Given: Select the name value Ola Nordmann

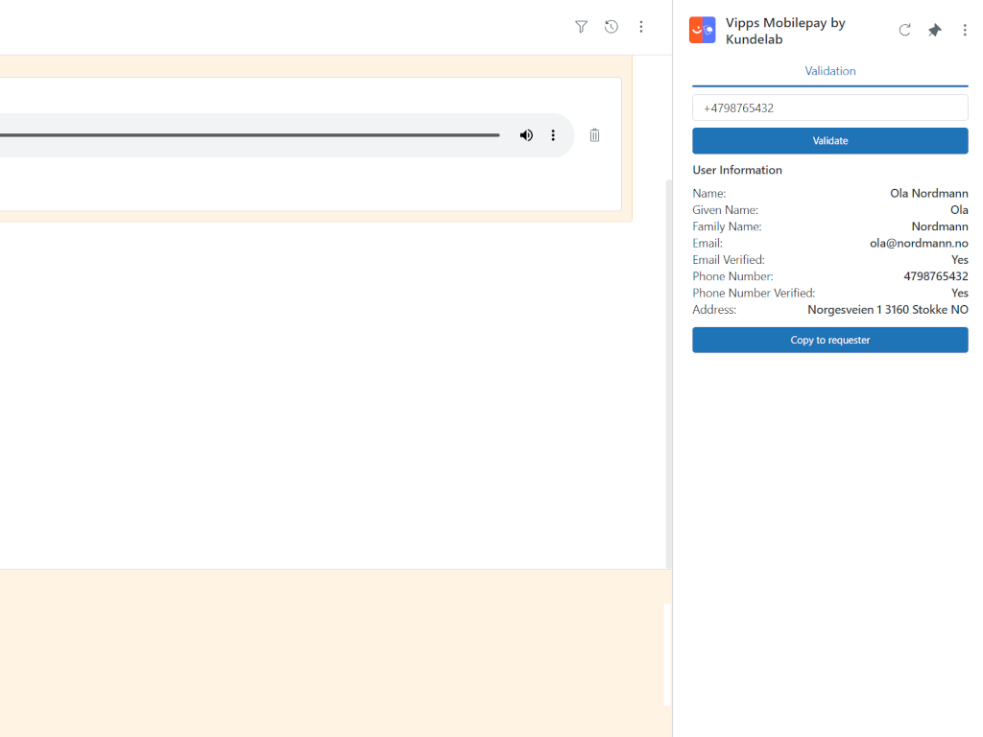Looking at the screenshot, I should pos(929,194).
